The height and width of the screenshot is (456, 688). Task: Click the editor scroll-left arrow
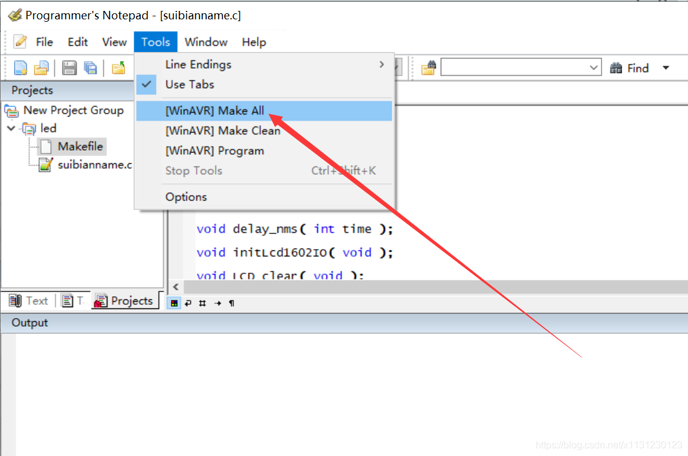coord(176,287)
